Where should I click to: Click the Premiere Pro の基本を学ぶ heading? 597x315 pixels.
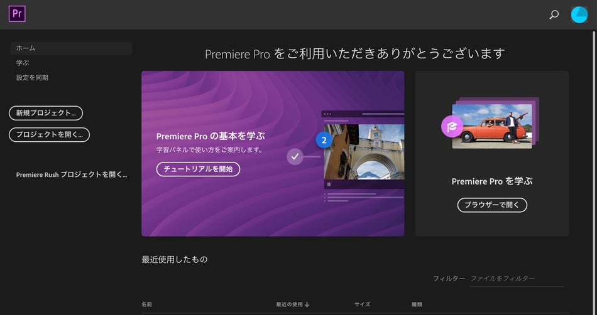pos(210,136)
